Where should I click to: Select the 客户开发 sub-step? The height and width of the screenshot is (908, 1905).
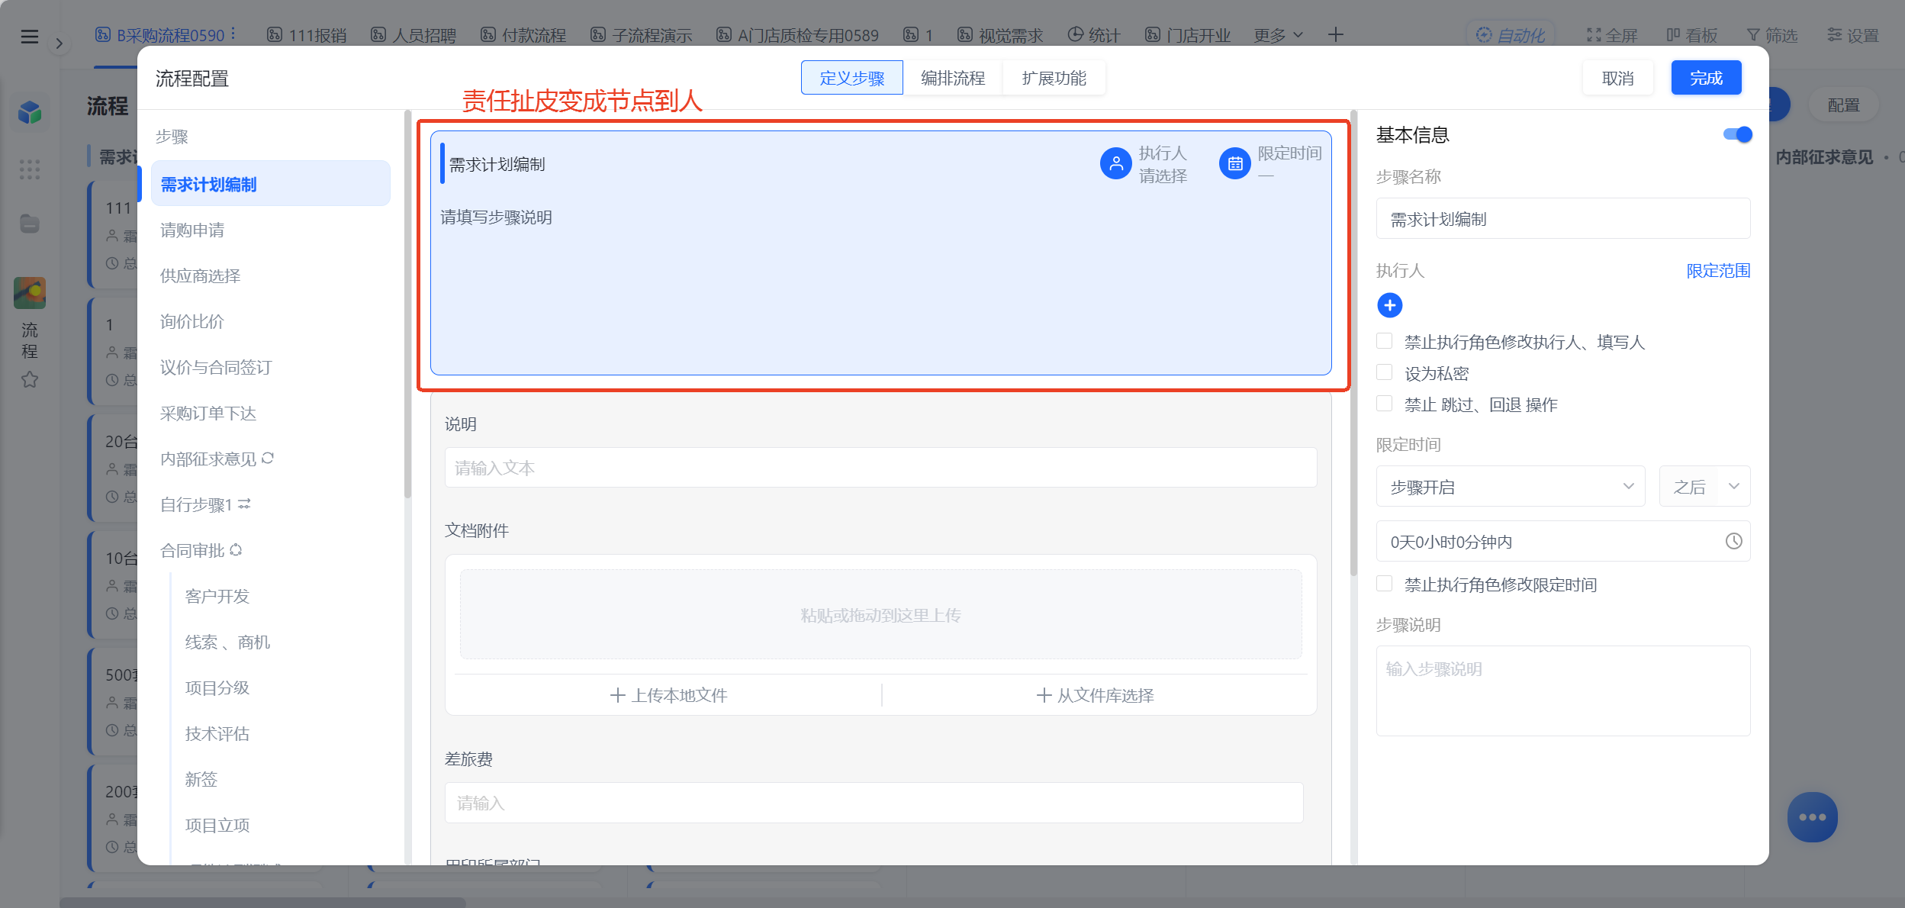coord(217,596)
